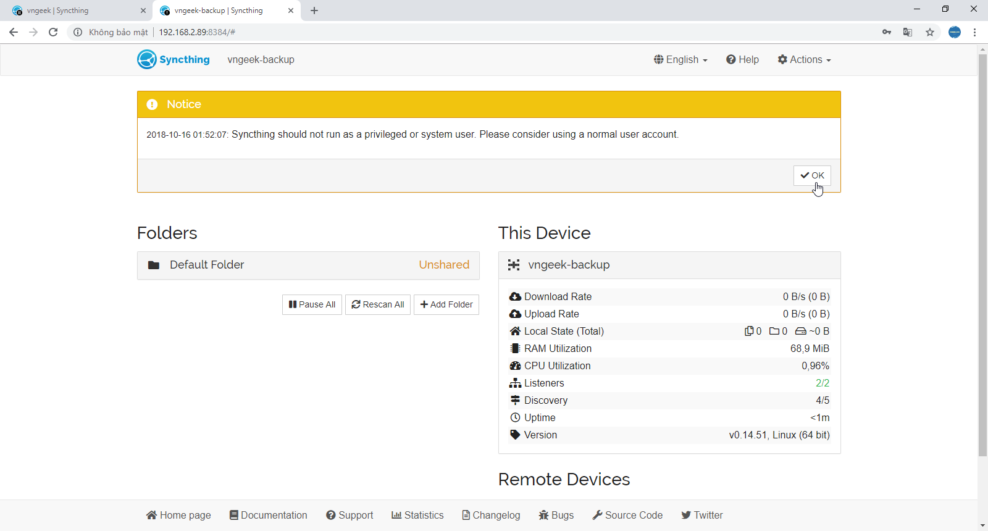Open the Support footer link
The height and width of the screenshot is (531, 988).
(350, 515)
